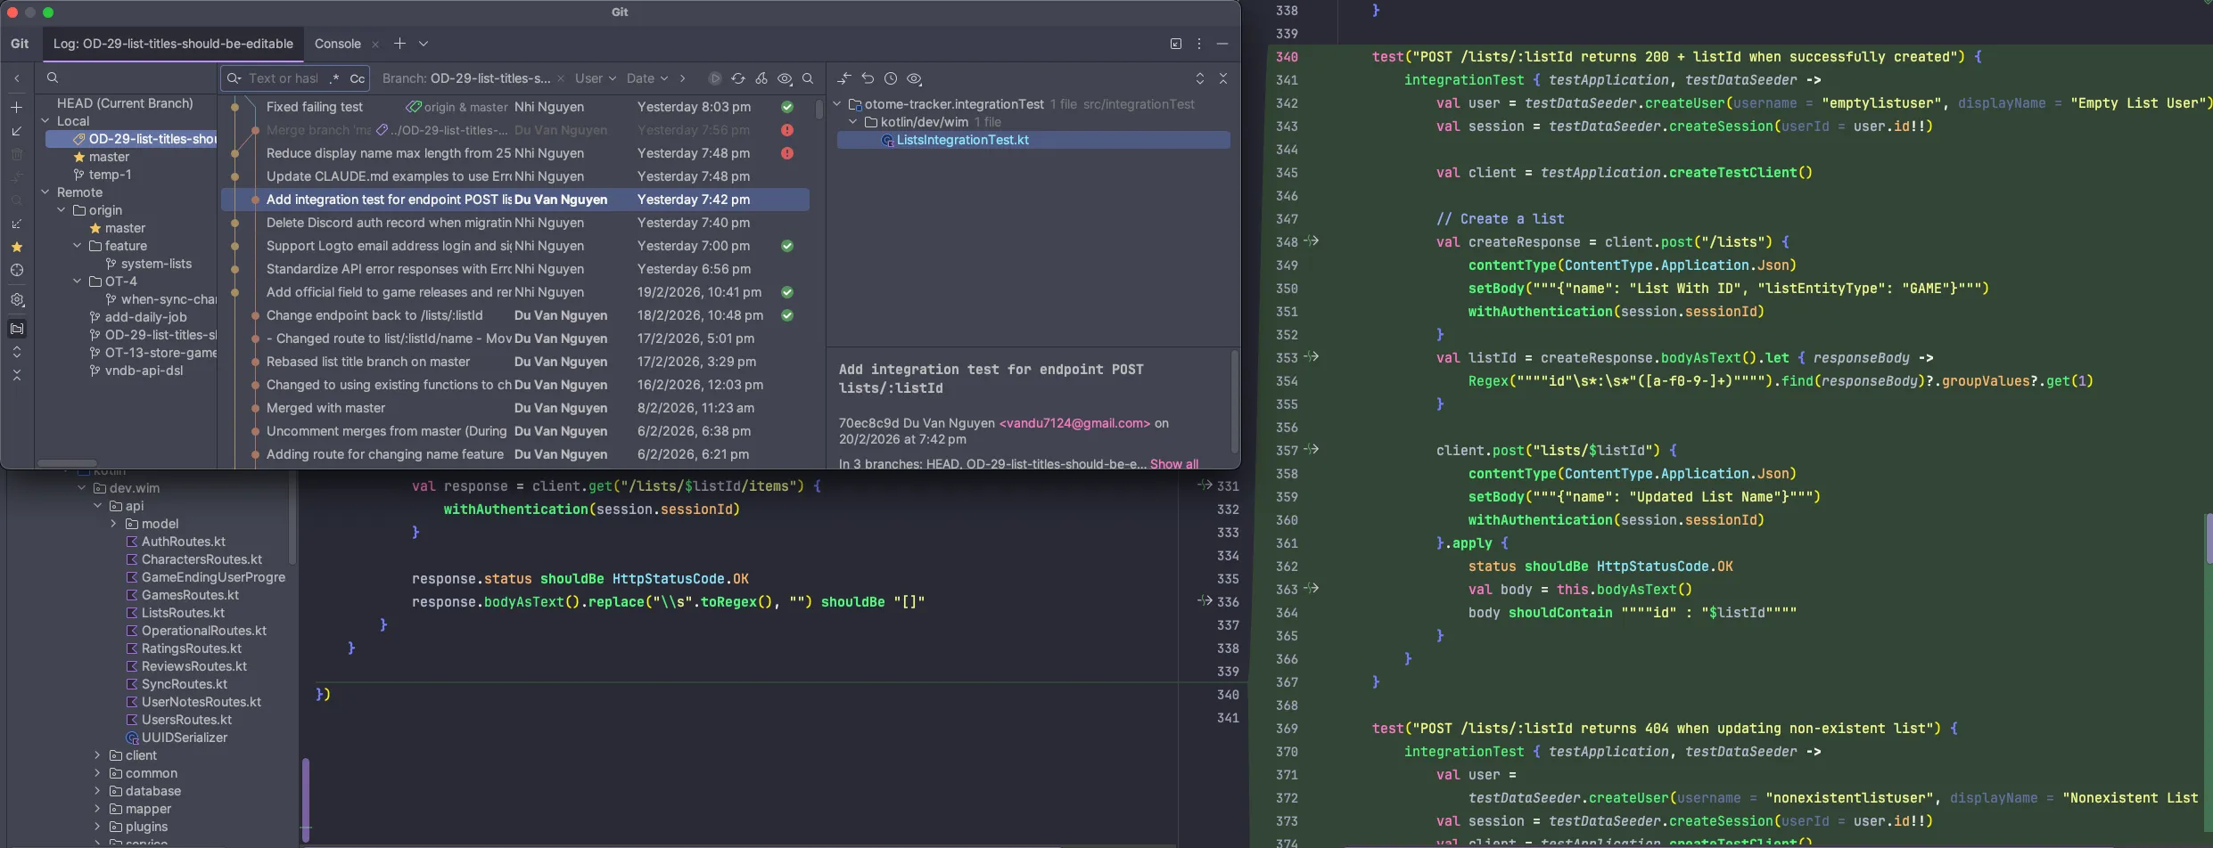Click the Show Diff icon in changes toolbar

click(x=843, y=78)
